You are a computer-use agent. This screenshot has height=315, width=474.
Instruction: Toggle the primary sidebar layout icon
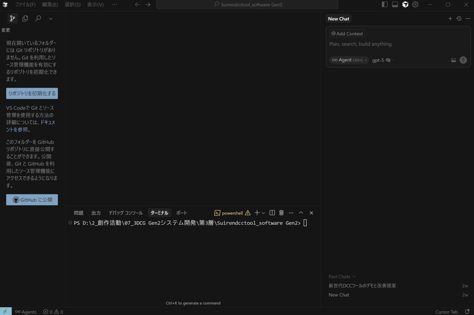pyautogui.click(x=385, y=4)
